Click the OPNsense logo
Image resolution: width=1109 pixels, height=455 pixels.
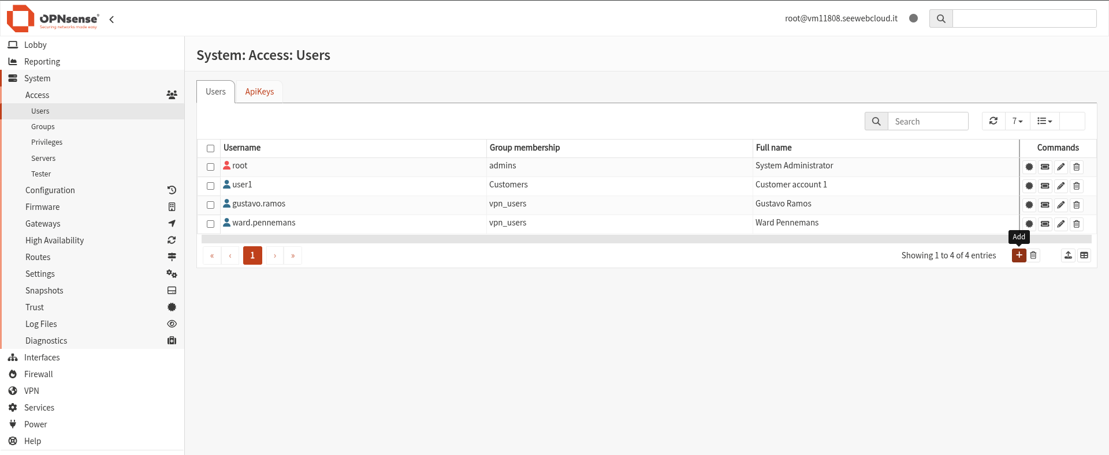(53, 18)
